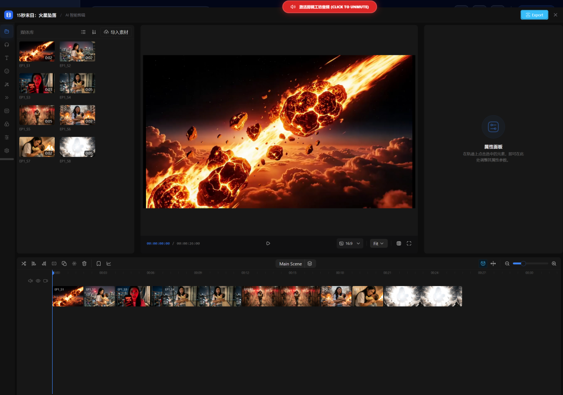Open the media library sort menu
This screenshot has height=395, width=563.
click(94, 32)
